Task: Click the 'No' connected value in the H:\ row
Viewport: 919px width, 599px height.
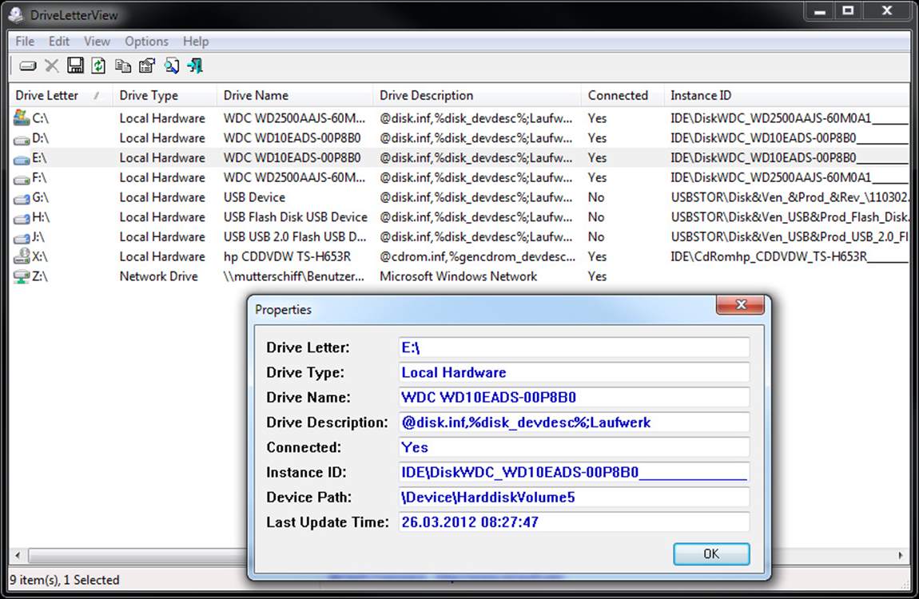Action: (596, 217)
